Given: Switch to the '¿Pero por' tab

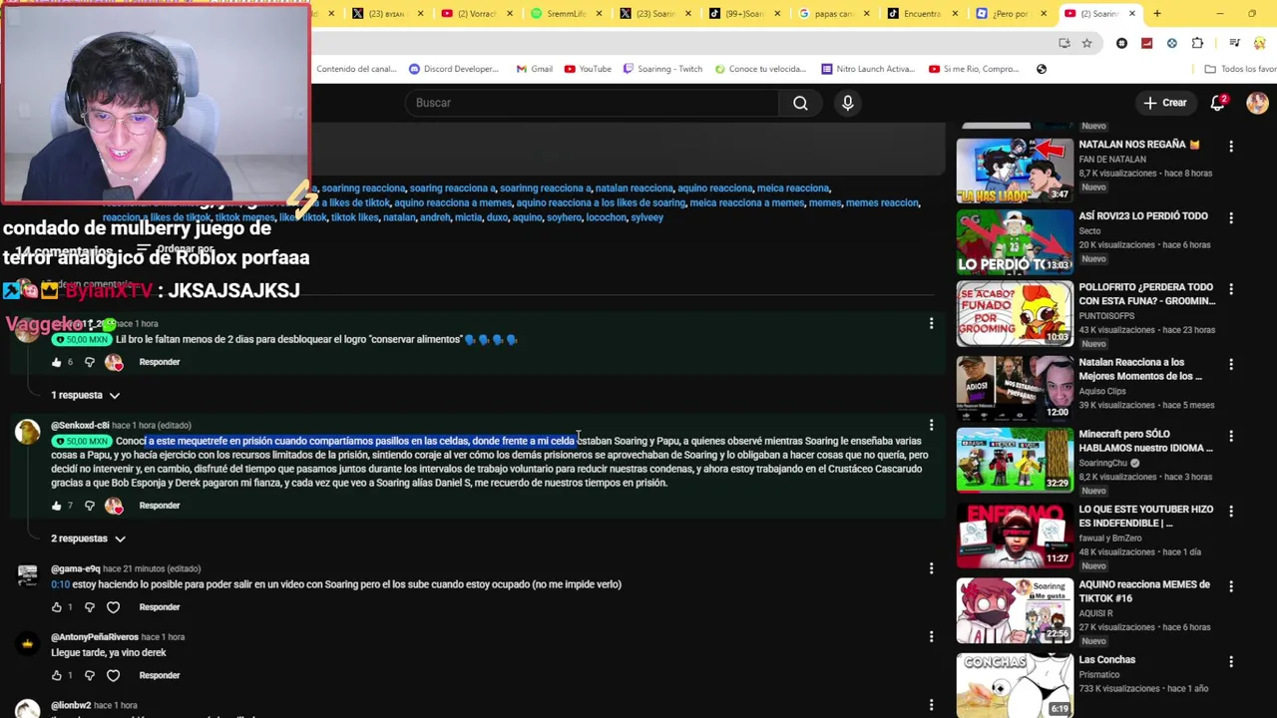Looking at the screenshot, I should point(1010,14).
